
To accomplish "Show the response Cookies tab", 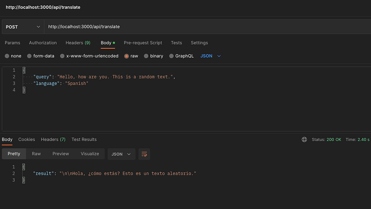I will pyautogui.click(x=27, y=139).
